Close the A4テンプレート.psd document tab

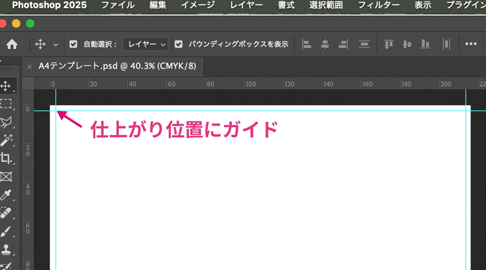30,67
